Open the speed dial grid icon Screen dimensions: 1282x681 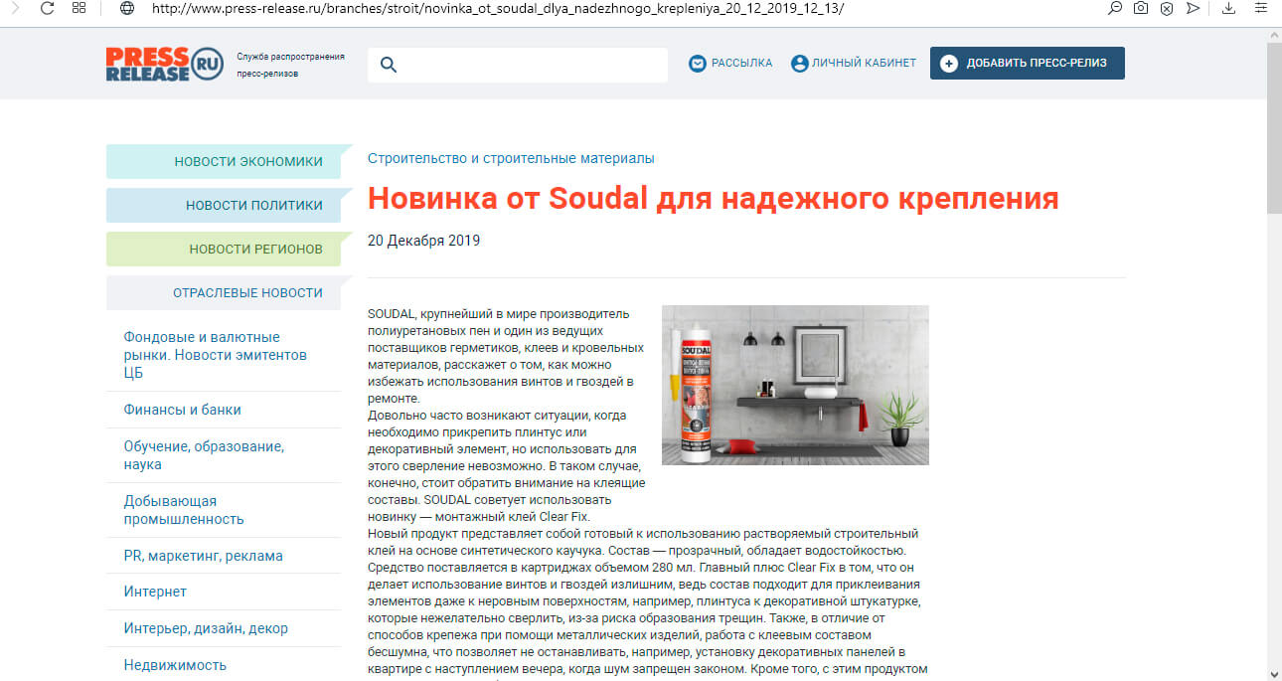click(80, 8)
